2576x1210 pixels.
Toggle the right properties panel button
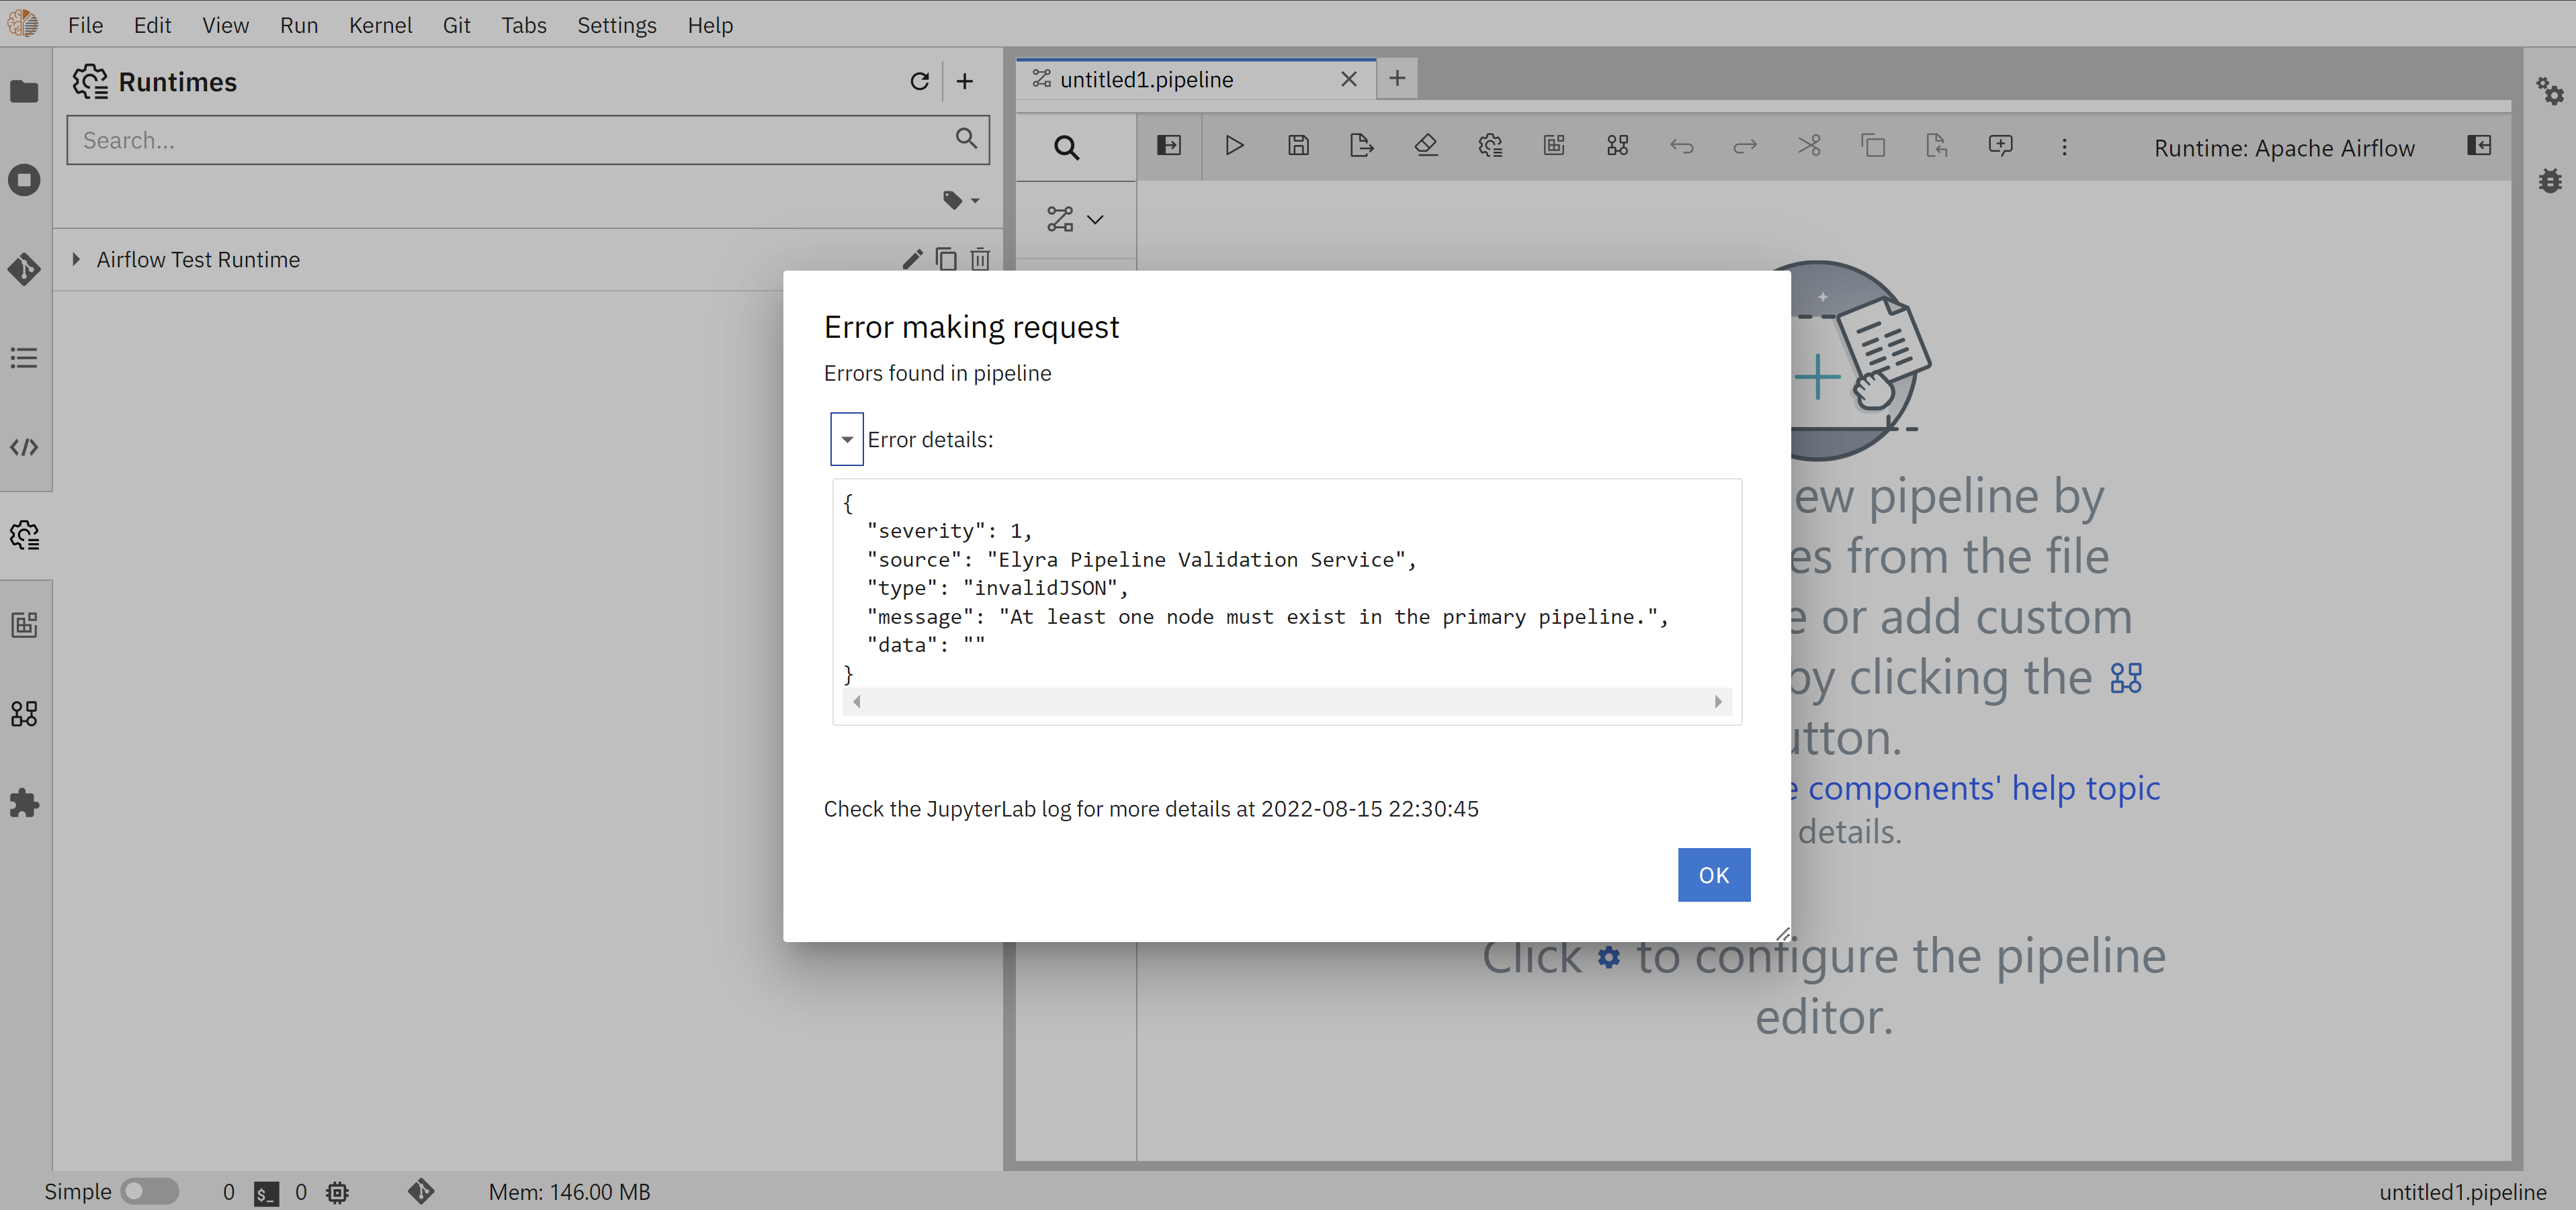[2479, 146]
